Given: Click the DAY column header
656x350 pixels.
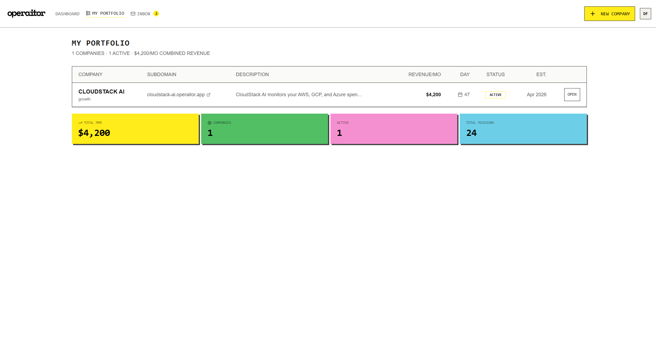Looking at the screenshot, I should 465,75.
